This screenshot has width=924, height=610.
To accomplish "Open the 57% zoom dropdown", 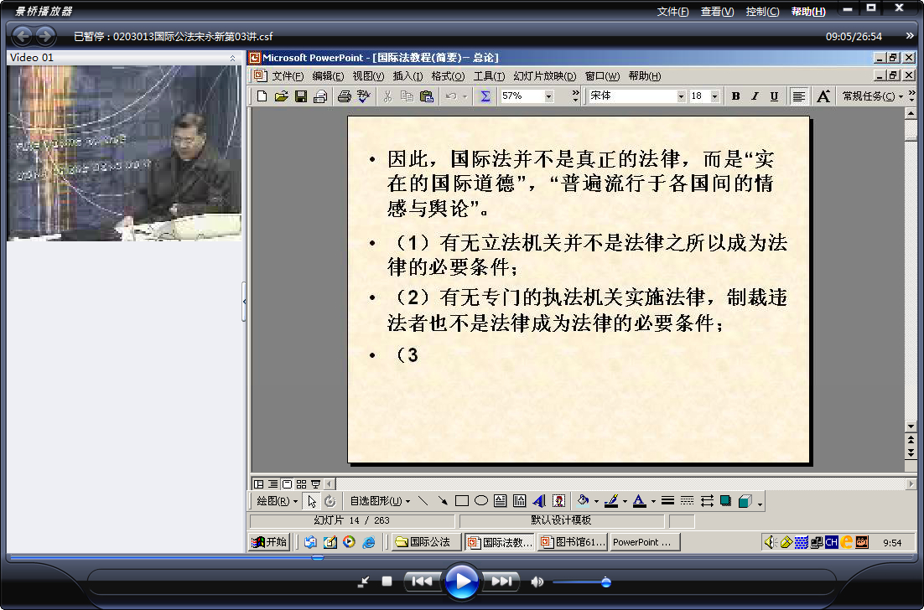I will [548, 96].
